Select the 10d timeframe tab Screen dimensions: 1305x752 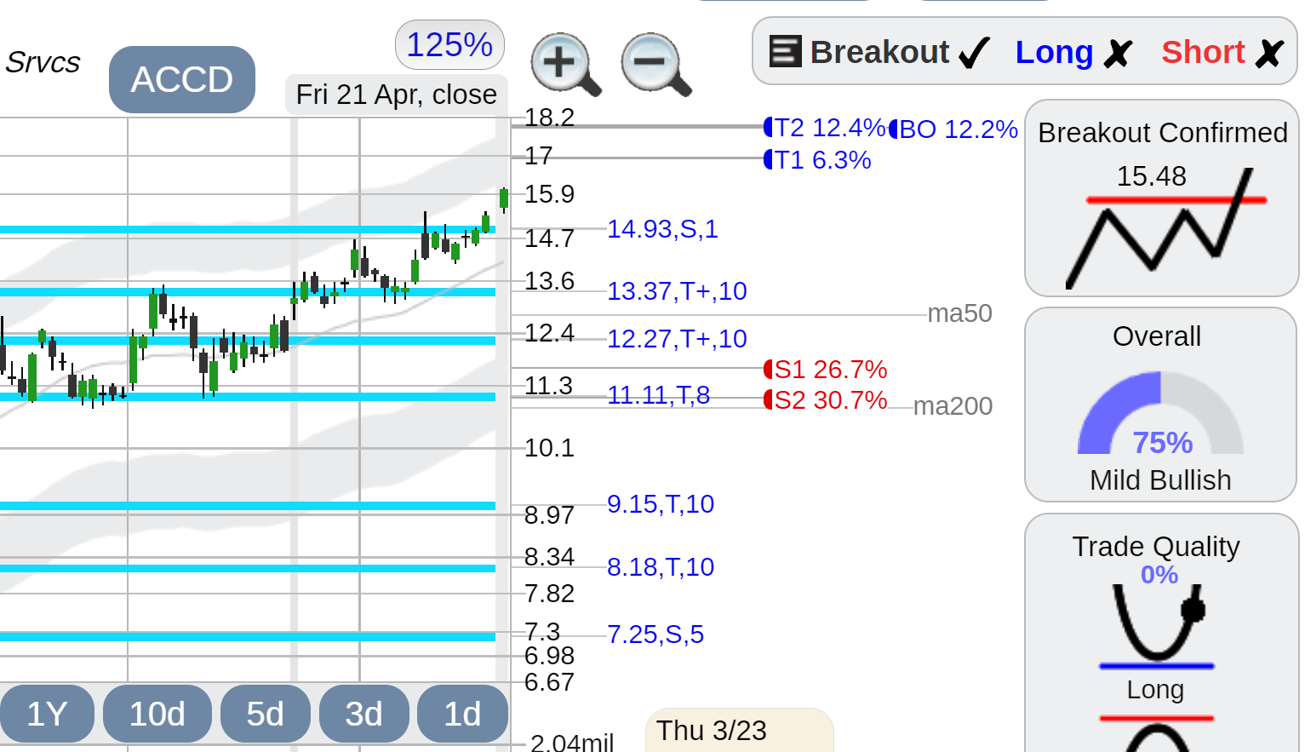pyautogui.click(x=157, y=714)
